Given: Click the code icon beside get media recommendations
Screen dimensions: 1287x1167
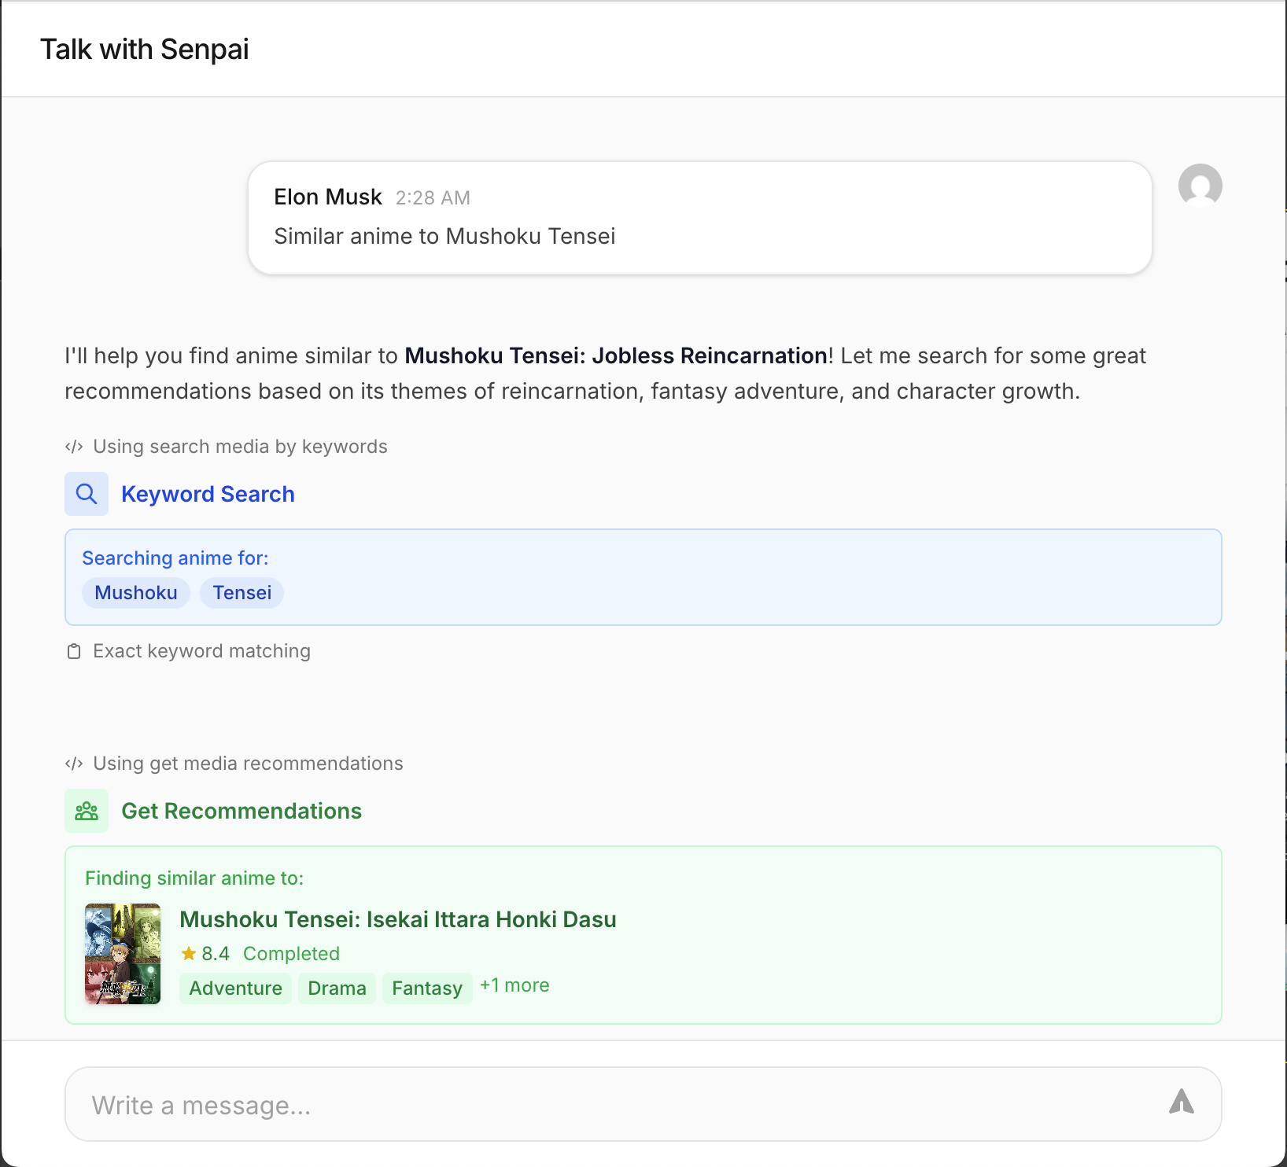Looking at the screenshot, I should pyautogui.click(x=74, y=764).
